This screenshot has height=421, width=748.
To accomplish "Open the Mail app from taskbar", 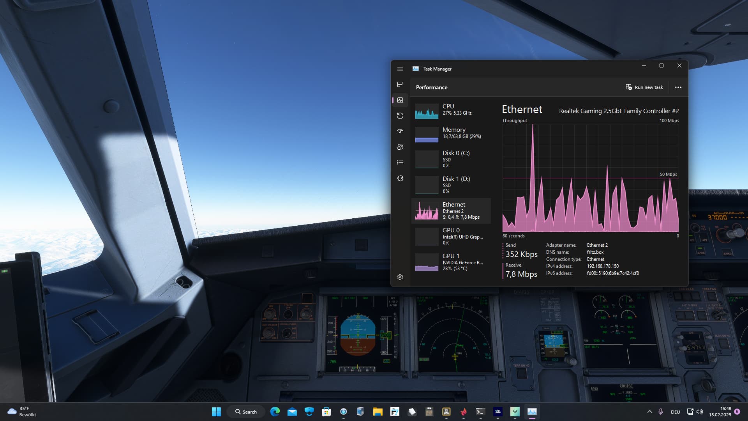I will click(x=292, y=412).
